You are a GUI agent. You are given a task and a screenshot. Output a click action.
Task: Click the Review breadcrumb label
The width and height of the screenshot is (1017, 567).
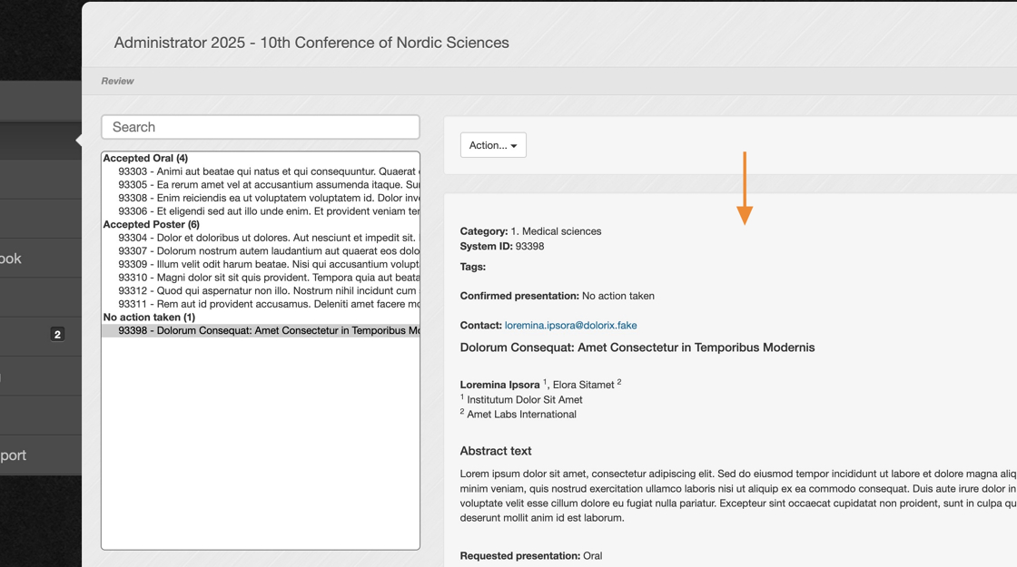pos(117,81)
